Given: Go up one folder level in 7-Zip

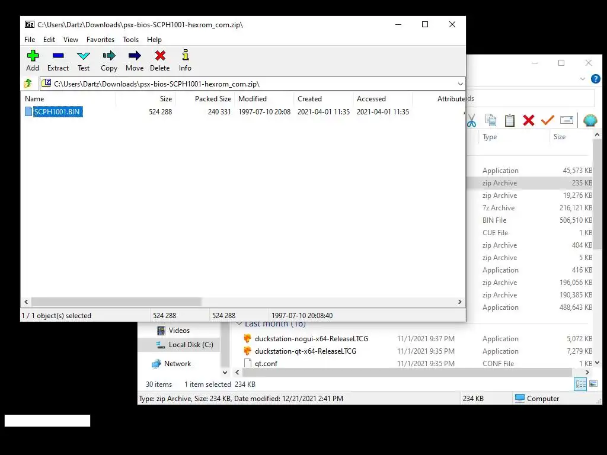Looking at the screenshot, I should [28, 84].
